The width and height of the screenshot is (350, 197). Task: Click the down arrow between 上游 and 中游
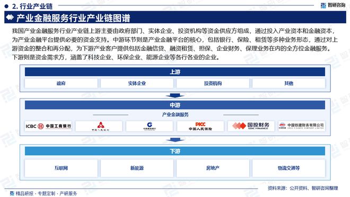click(x=175, y=95)
